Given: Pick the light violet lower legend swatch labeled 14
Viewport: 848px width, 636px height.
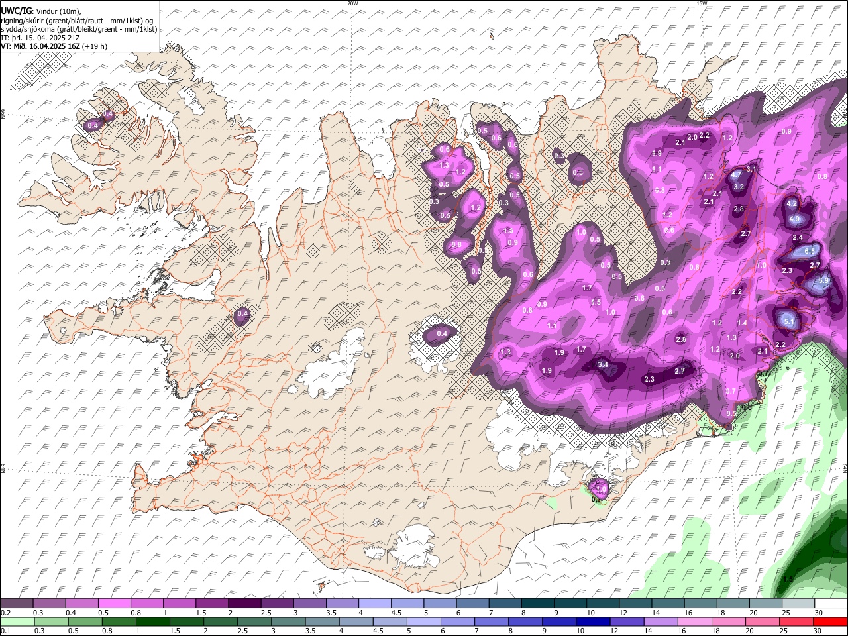Looking at the screenshot, I should (661, 622).
